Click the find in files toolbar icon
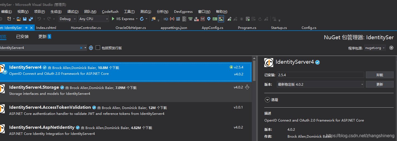The height and width of the screenshot is (141, 397). [153, 19]
